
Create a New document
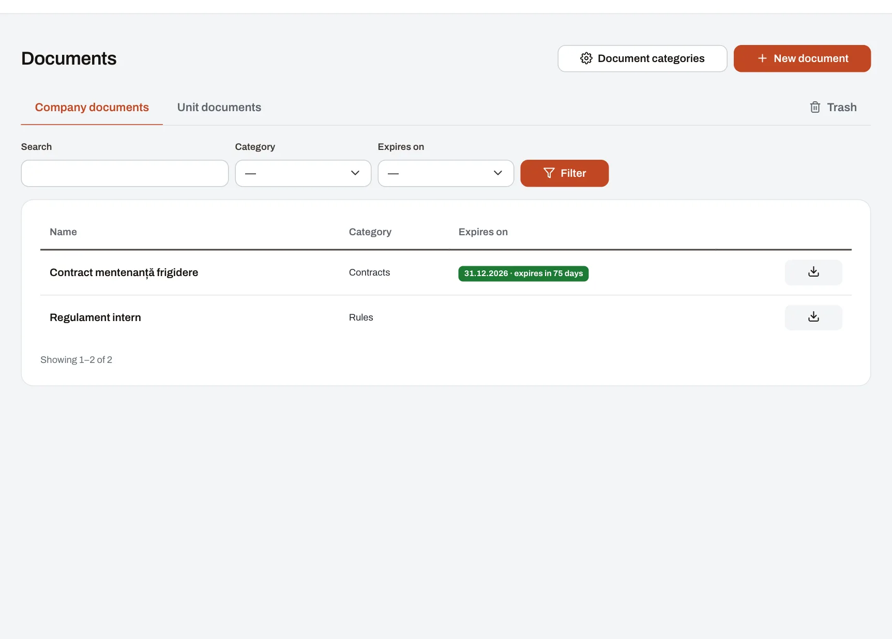[802, 58]
